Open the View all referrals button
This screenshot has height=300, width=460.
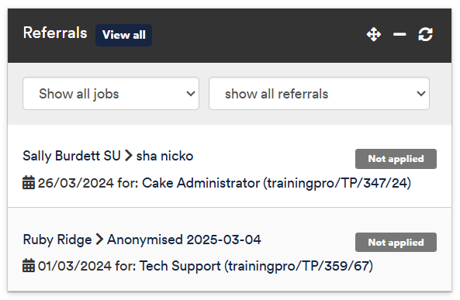click(x=124, y=35)
